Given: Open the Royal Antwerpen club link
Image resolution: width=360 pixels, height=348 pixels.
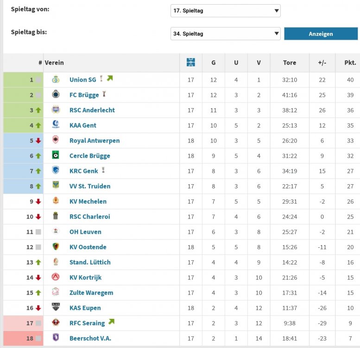Looking at the screenshot, I should (95, 141).
